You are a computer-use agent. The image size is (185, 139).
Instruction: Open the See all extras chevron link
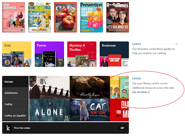tap(141, 92)
